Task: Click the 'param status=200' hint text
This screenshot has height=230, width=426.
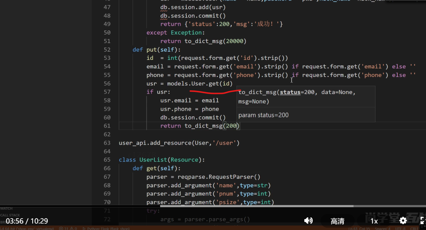Action: point(264,115)
